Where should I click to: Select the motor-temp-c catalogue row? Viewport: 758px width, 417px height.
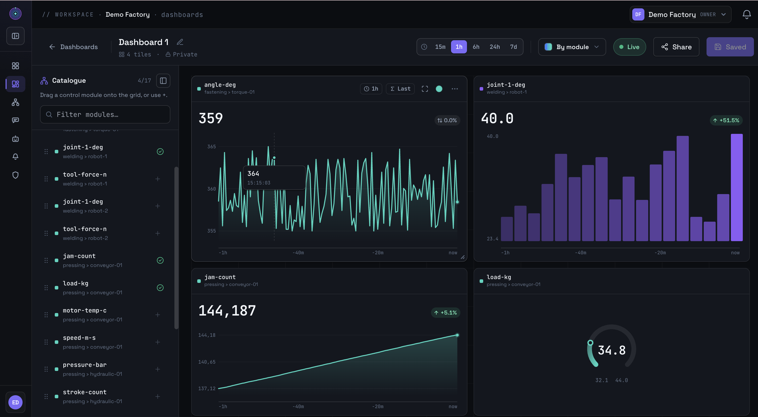pyautogui.click(x=105, y=315)
